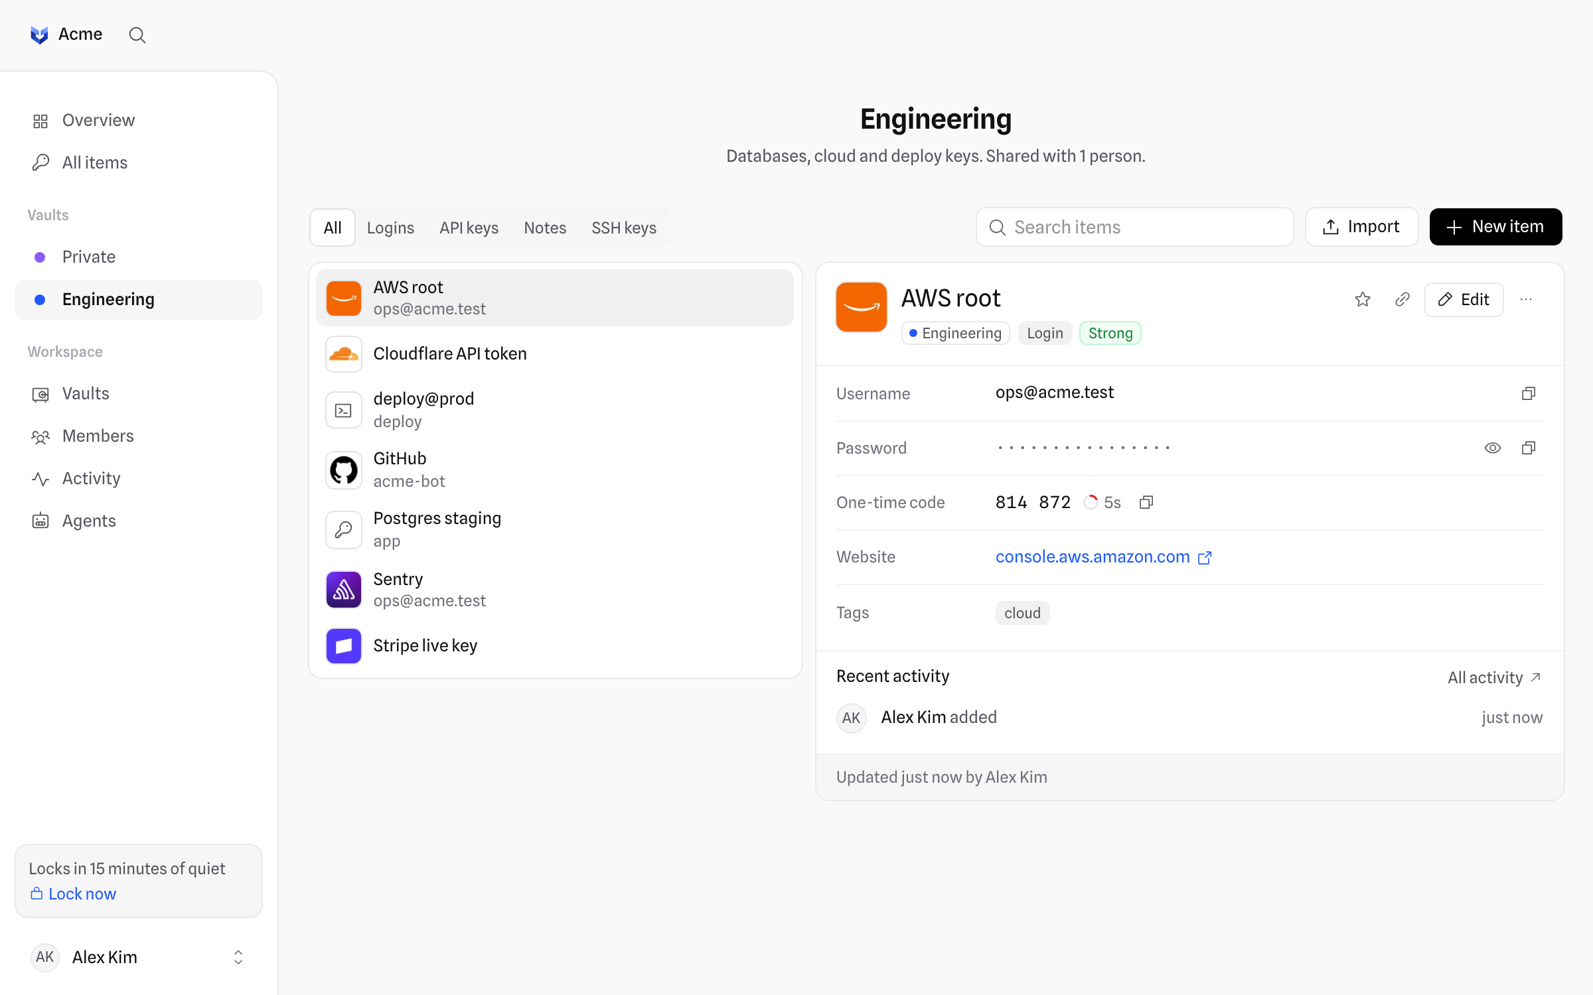1593x995 pixels.
Task: Select the Private vault
Action: point(139,257)
